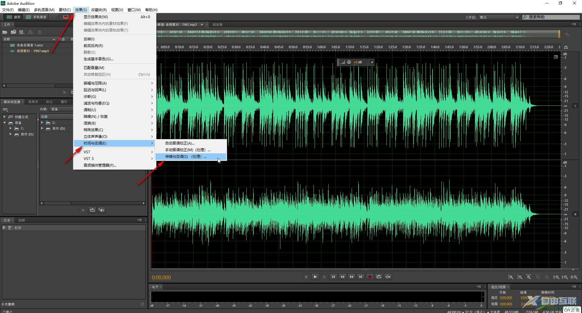
Task: Click the red Record button
Action: point(370,277)
